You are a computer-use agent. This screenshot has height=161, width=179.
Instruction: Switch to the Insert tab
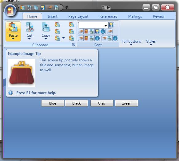click(53, 16)
